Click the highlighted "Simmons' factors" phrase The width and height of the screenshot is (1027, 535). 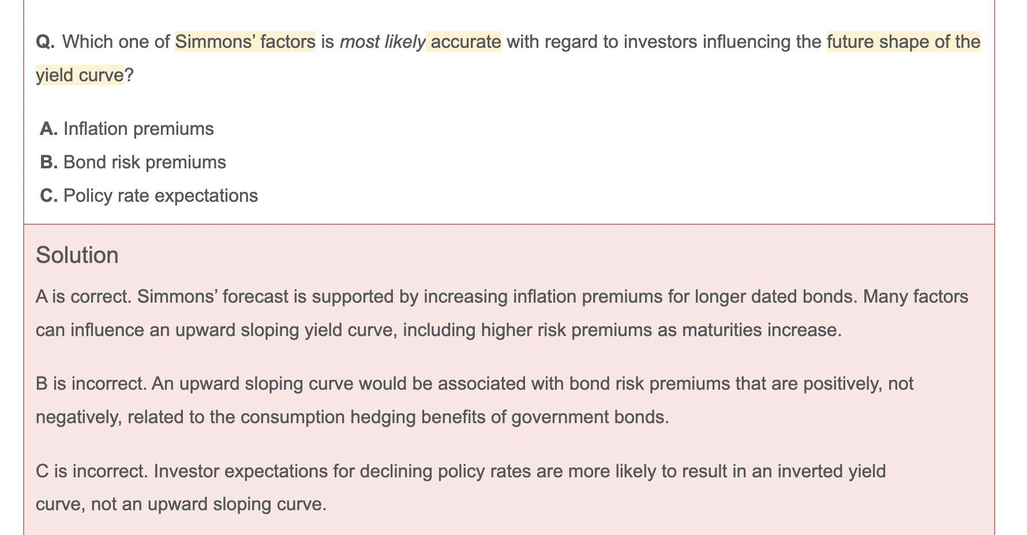coord(245,42)
